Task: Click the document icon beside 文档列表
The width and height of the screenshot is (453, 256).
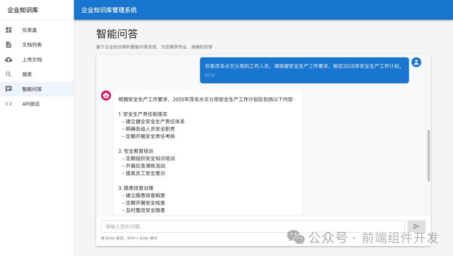Action: [8, 44]
